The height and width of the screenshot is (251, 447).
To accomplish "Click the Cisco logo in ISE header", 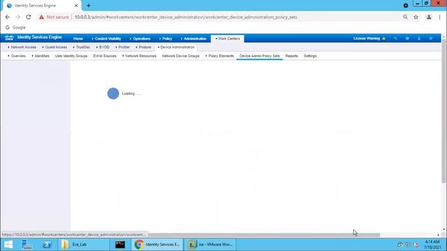I will (9, 38).
